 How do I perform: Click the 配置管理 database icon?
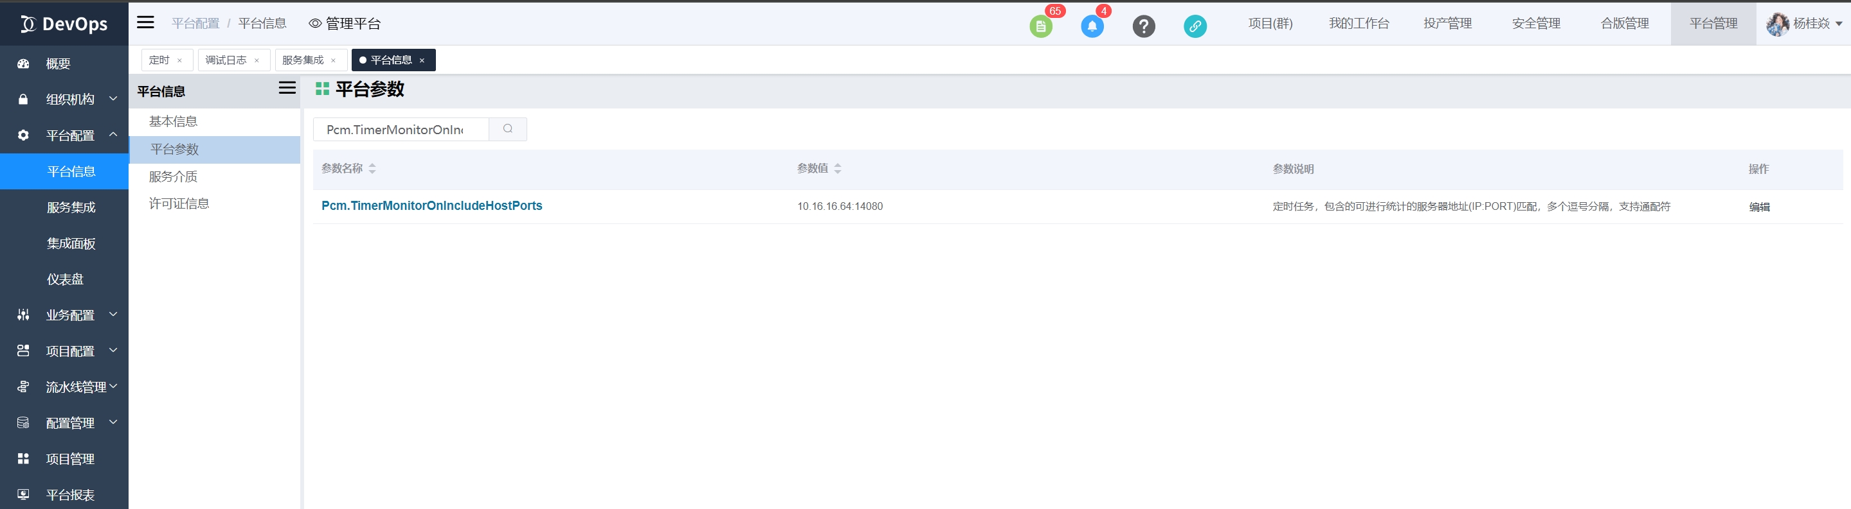click(23, 423)
